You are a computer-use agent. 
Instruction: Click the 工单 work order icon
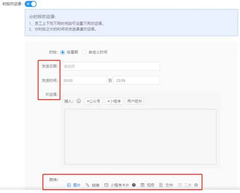click(180, 185)
